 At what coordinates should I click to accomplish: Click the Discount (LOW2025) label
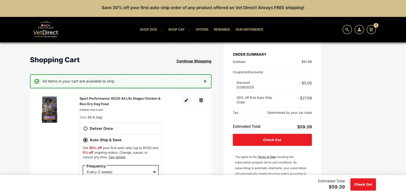(245, 85)
